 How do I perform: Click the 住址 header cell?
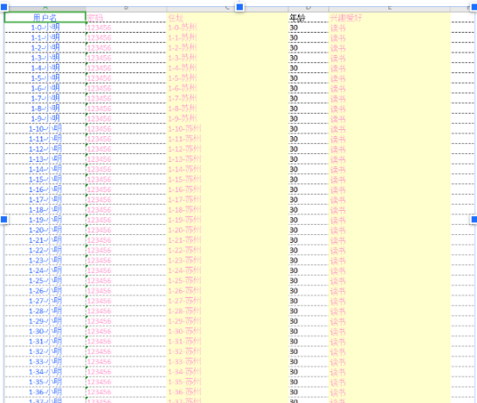(x=227, y=17)
